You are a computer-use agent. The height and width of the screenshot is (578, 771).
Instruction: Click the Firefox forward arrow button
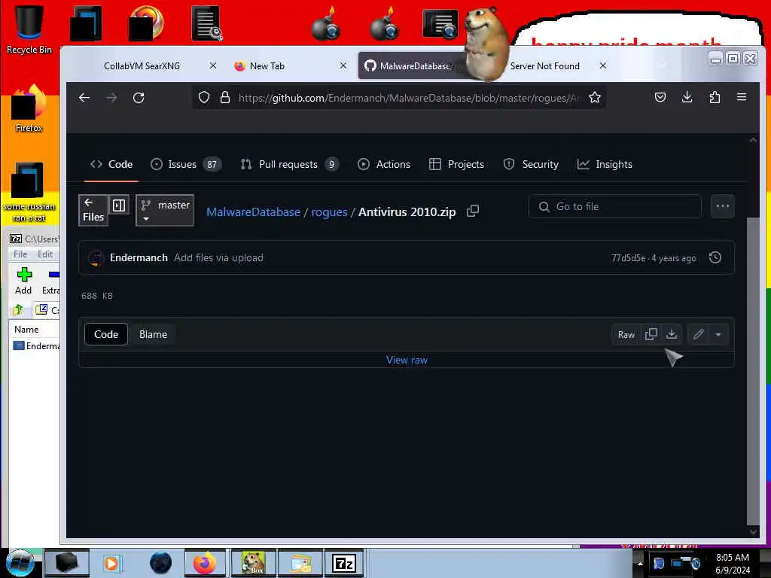[x=111, y=98]
